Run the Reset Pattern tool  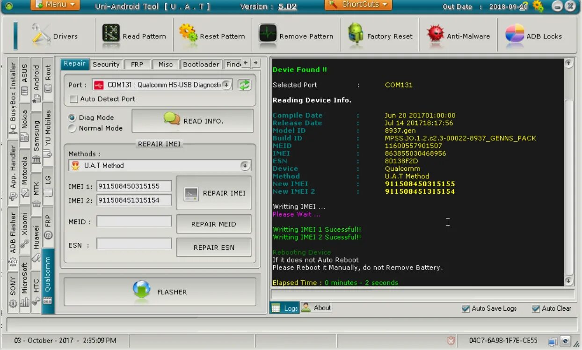point(212,36)
